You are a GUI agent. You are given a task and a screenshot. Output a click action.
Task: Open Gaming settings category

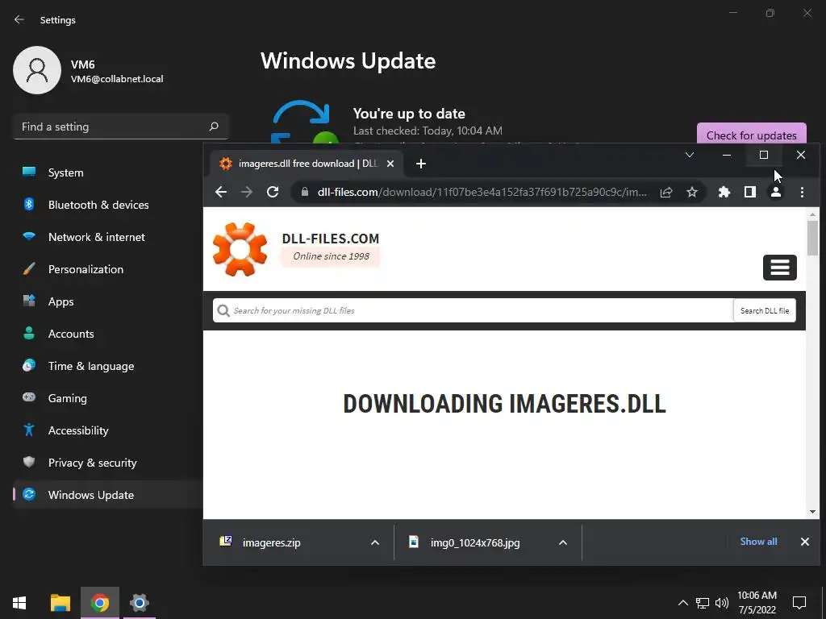pyautogui.click(x=108, y=398)
